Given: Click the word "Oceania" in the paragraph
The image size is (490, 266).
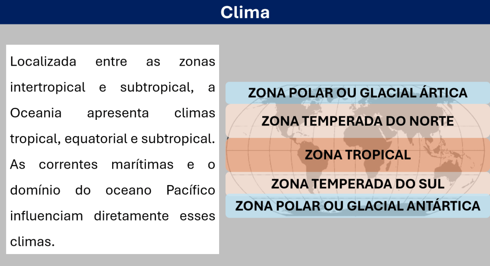Looking at the screenshot, I should (x=35, y=114).
